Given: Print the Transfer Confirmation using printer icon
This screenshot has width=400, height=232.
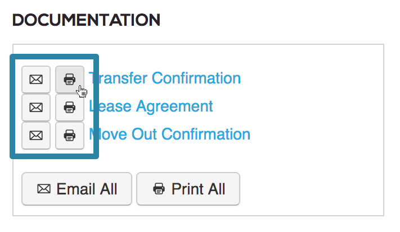Looking at the screenshot, I should click(70, 80).
